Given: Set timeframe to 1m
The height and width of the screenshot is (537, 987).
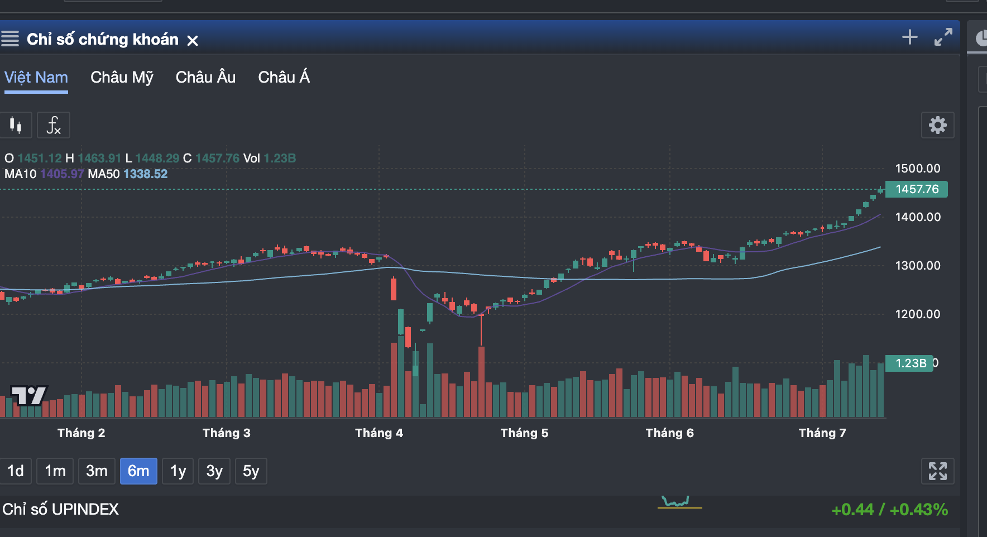Looking at the screenshot, I should [x=55, y=471].
